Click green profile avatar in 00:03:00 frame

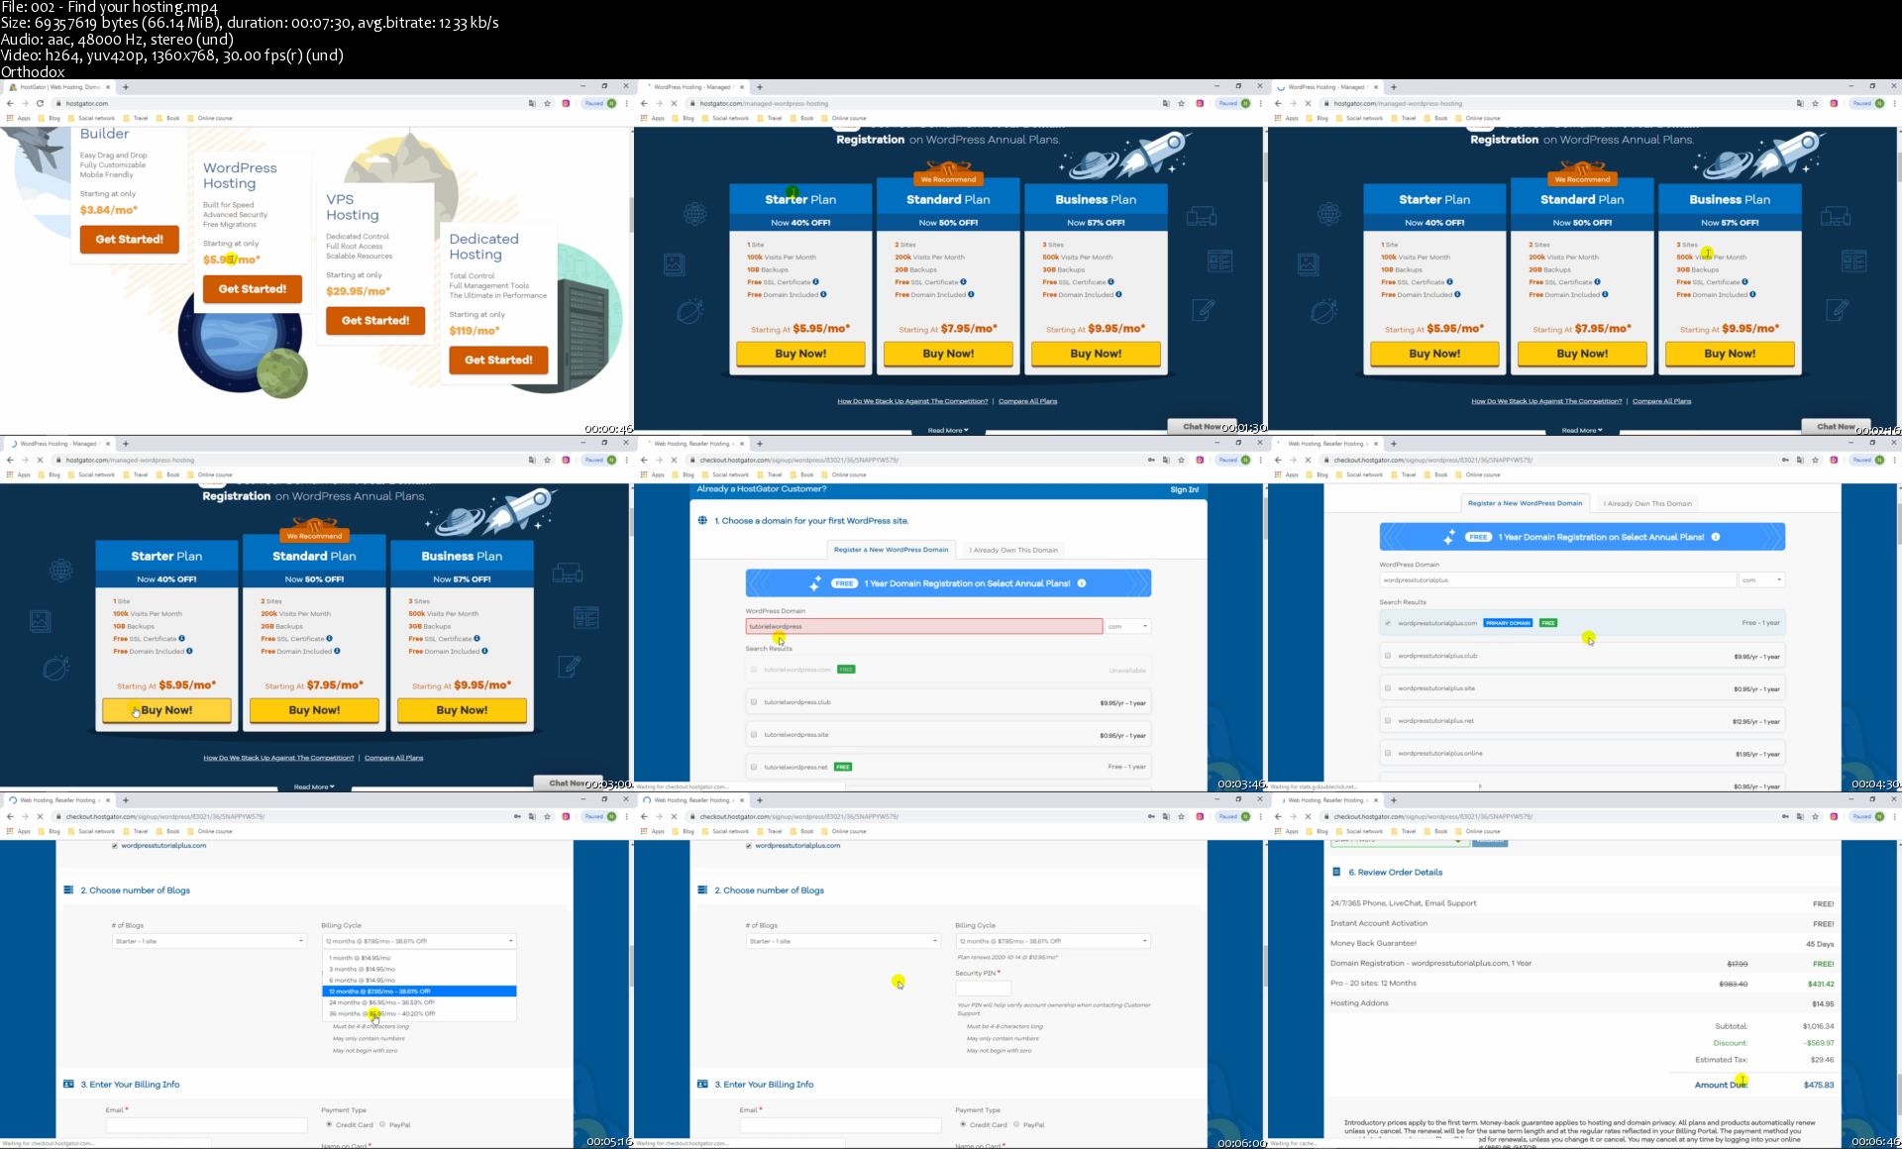click(x=611, y=460)
